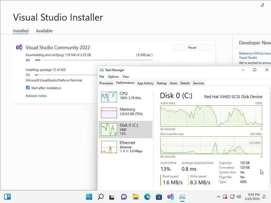Screen dimensions: 271x203
Task: Toggle dark mode moon icon in Installer
Action: pos(262,5)
